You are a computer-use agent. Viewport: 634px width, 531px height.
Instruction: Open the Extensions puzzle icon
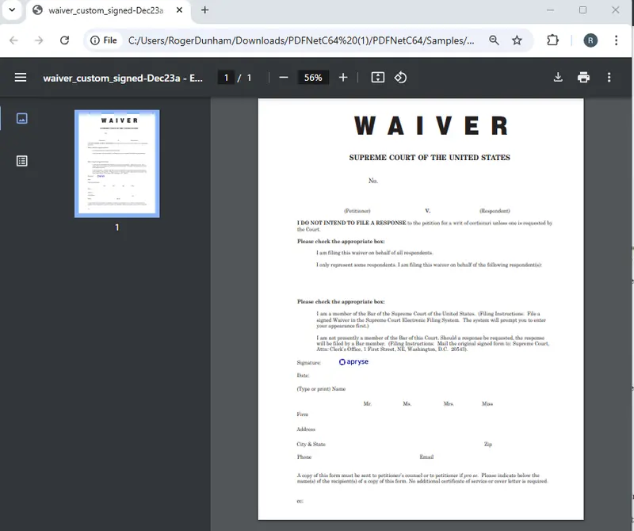pos(552,40)
